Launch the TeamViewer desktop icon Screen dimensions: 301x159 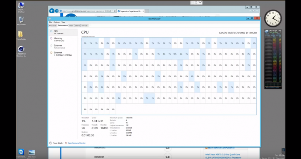(21, 153)
